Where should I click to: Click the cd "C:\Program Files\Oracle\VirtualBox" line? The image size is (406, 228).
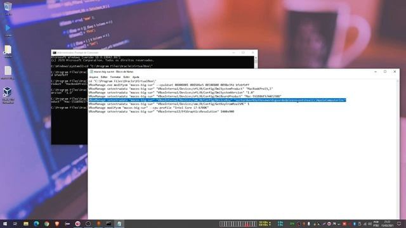coord(122,81)
